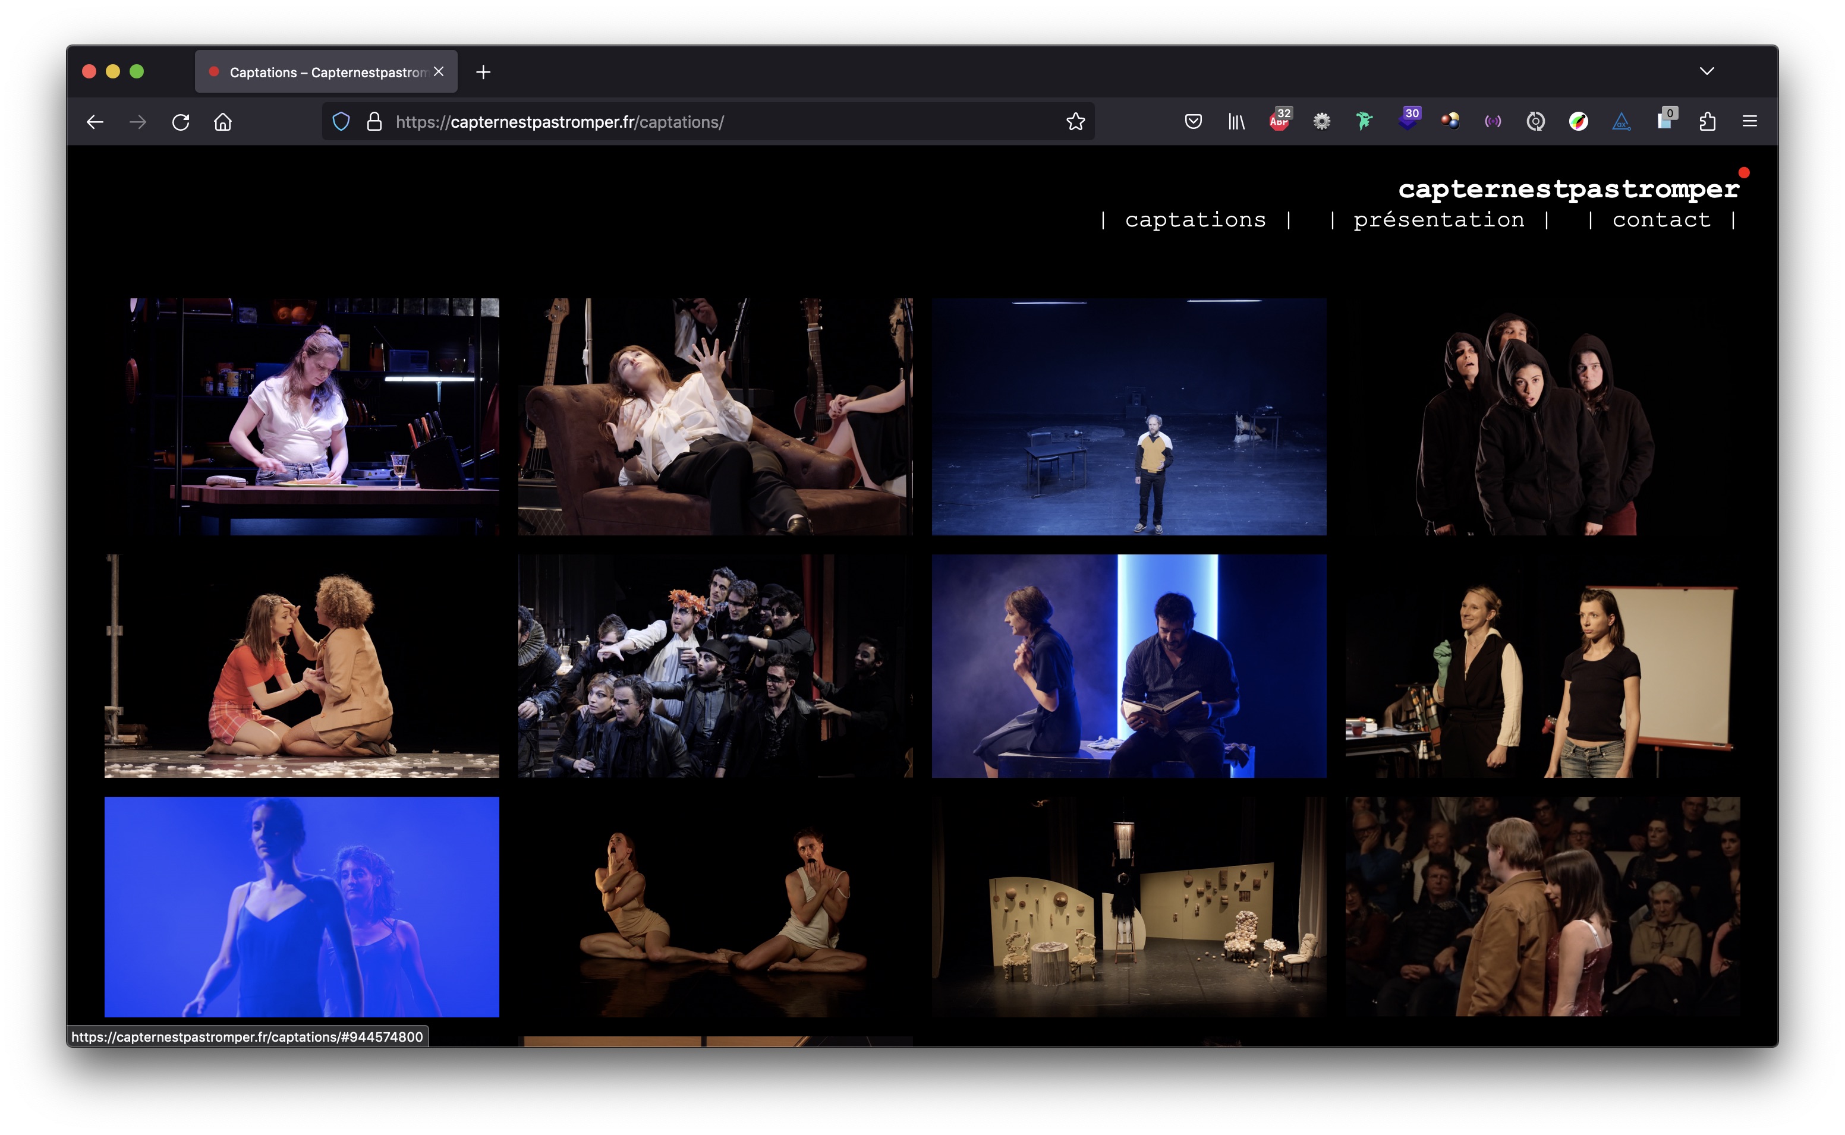Reload the current page

(x=181, y=122)
